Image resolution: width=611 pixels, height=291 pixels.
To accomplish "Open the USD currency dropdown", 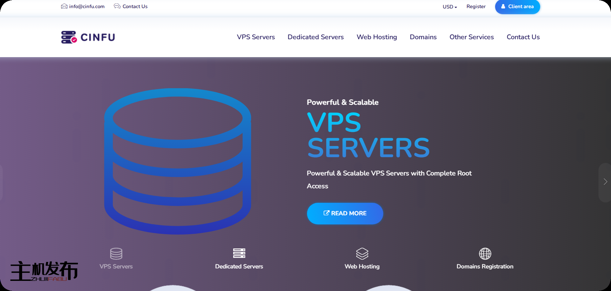I will [449, 7].
